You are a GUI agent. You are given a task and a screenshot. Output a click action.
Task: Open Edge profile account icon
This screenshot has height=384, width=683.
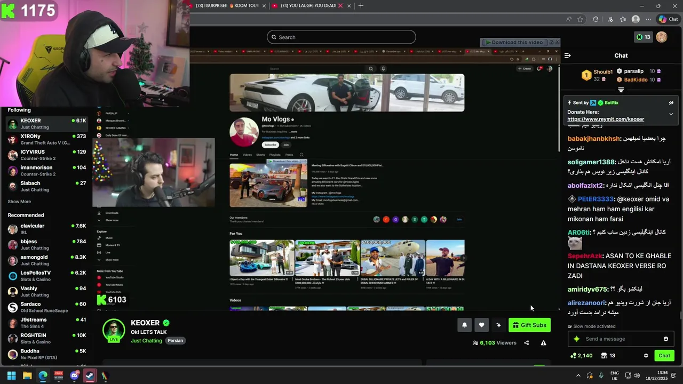(636, 19)
